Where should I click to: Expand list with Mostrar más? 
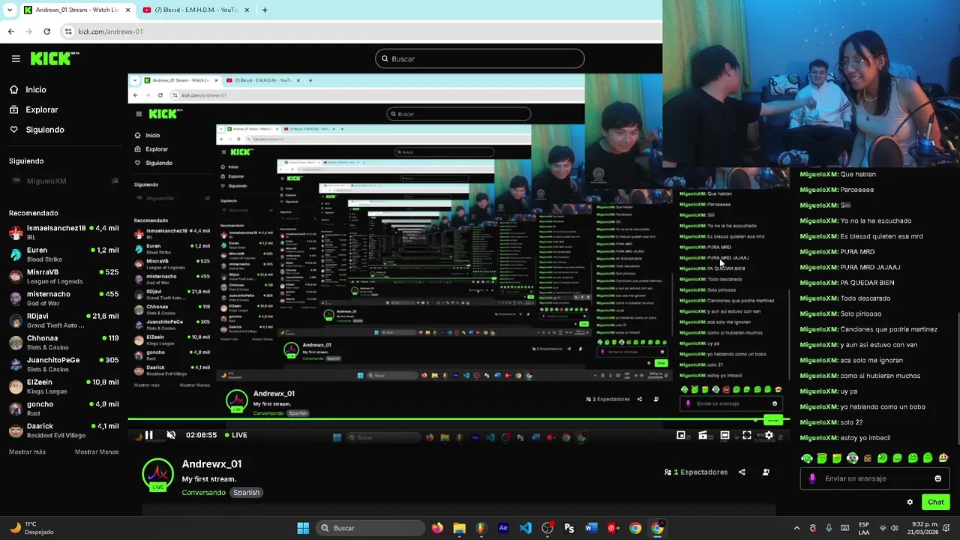[x=27, y=452]
